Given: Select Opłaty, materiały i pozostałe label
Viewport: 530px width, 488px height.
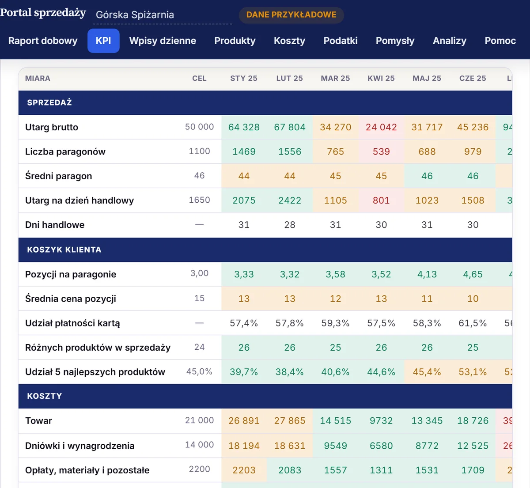Looking at the screenshot, I should tap(87, 470).
